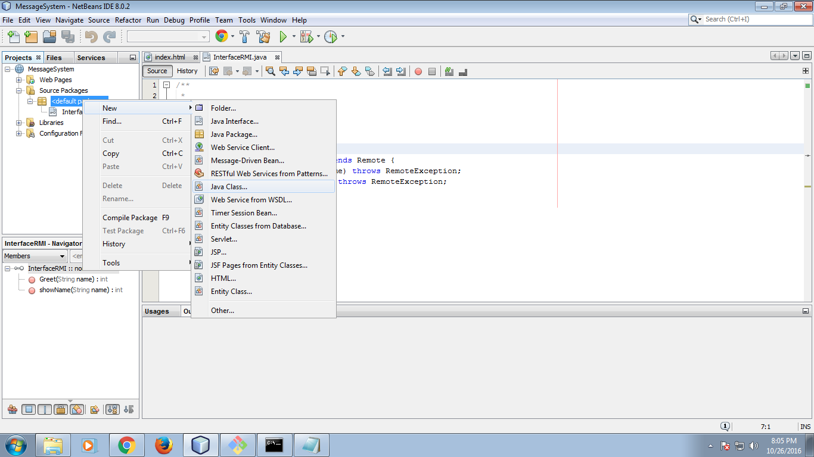Click the Find Next Occurrence icon
The image size is (814, 457).
click(298, 71)
